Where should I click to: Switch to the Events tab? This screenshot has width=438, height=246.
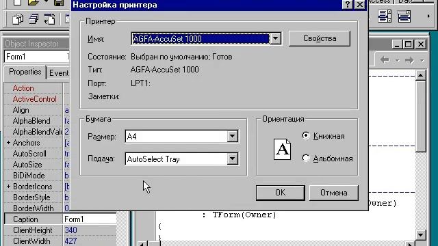click(58, 73)
